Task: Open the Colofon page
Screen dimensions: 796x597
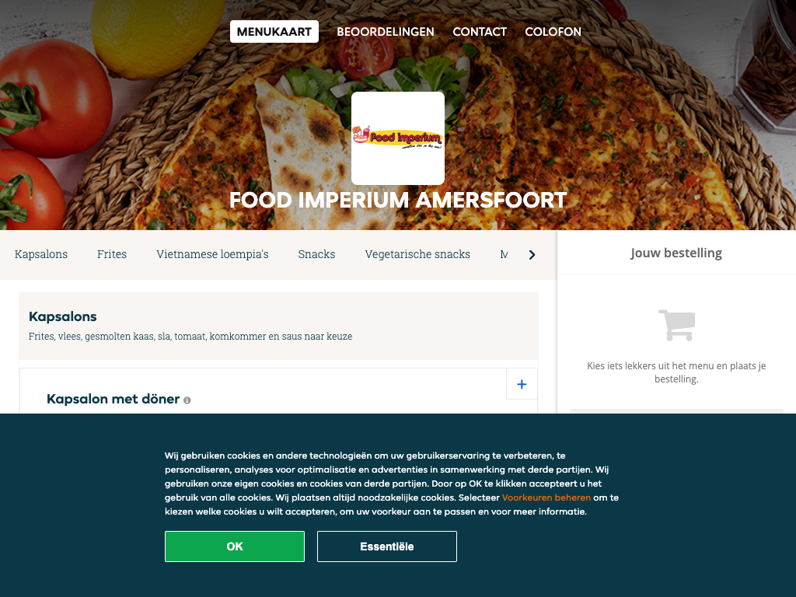Action: (553, 31)
